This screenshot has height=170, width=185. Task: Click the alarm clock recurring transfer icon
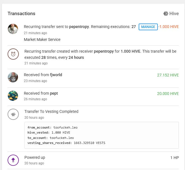[13, 54]
